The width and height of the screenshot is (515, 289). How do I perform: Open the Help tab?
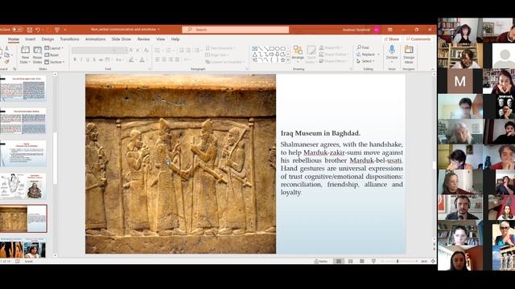pos(175,39)
